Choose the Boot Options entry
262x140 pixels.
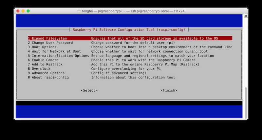click(42, 47)
